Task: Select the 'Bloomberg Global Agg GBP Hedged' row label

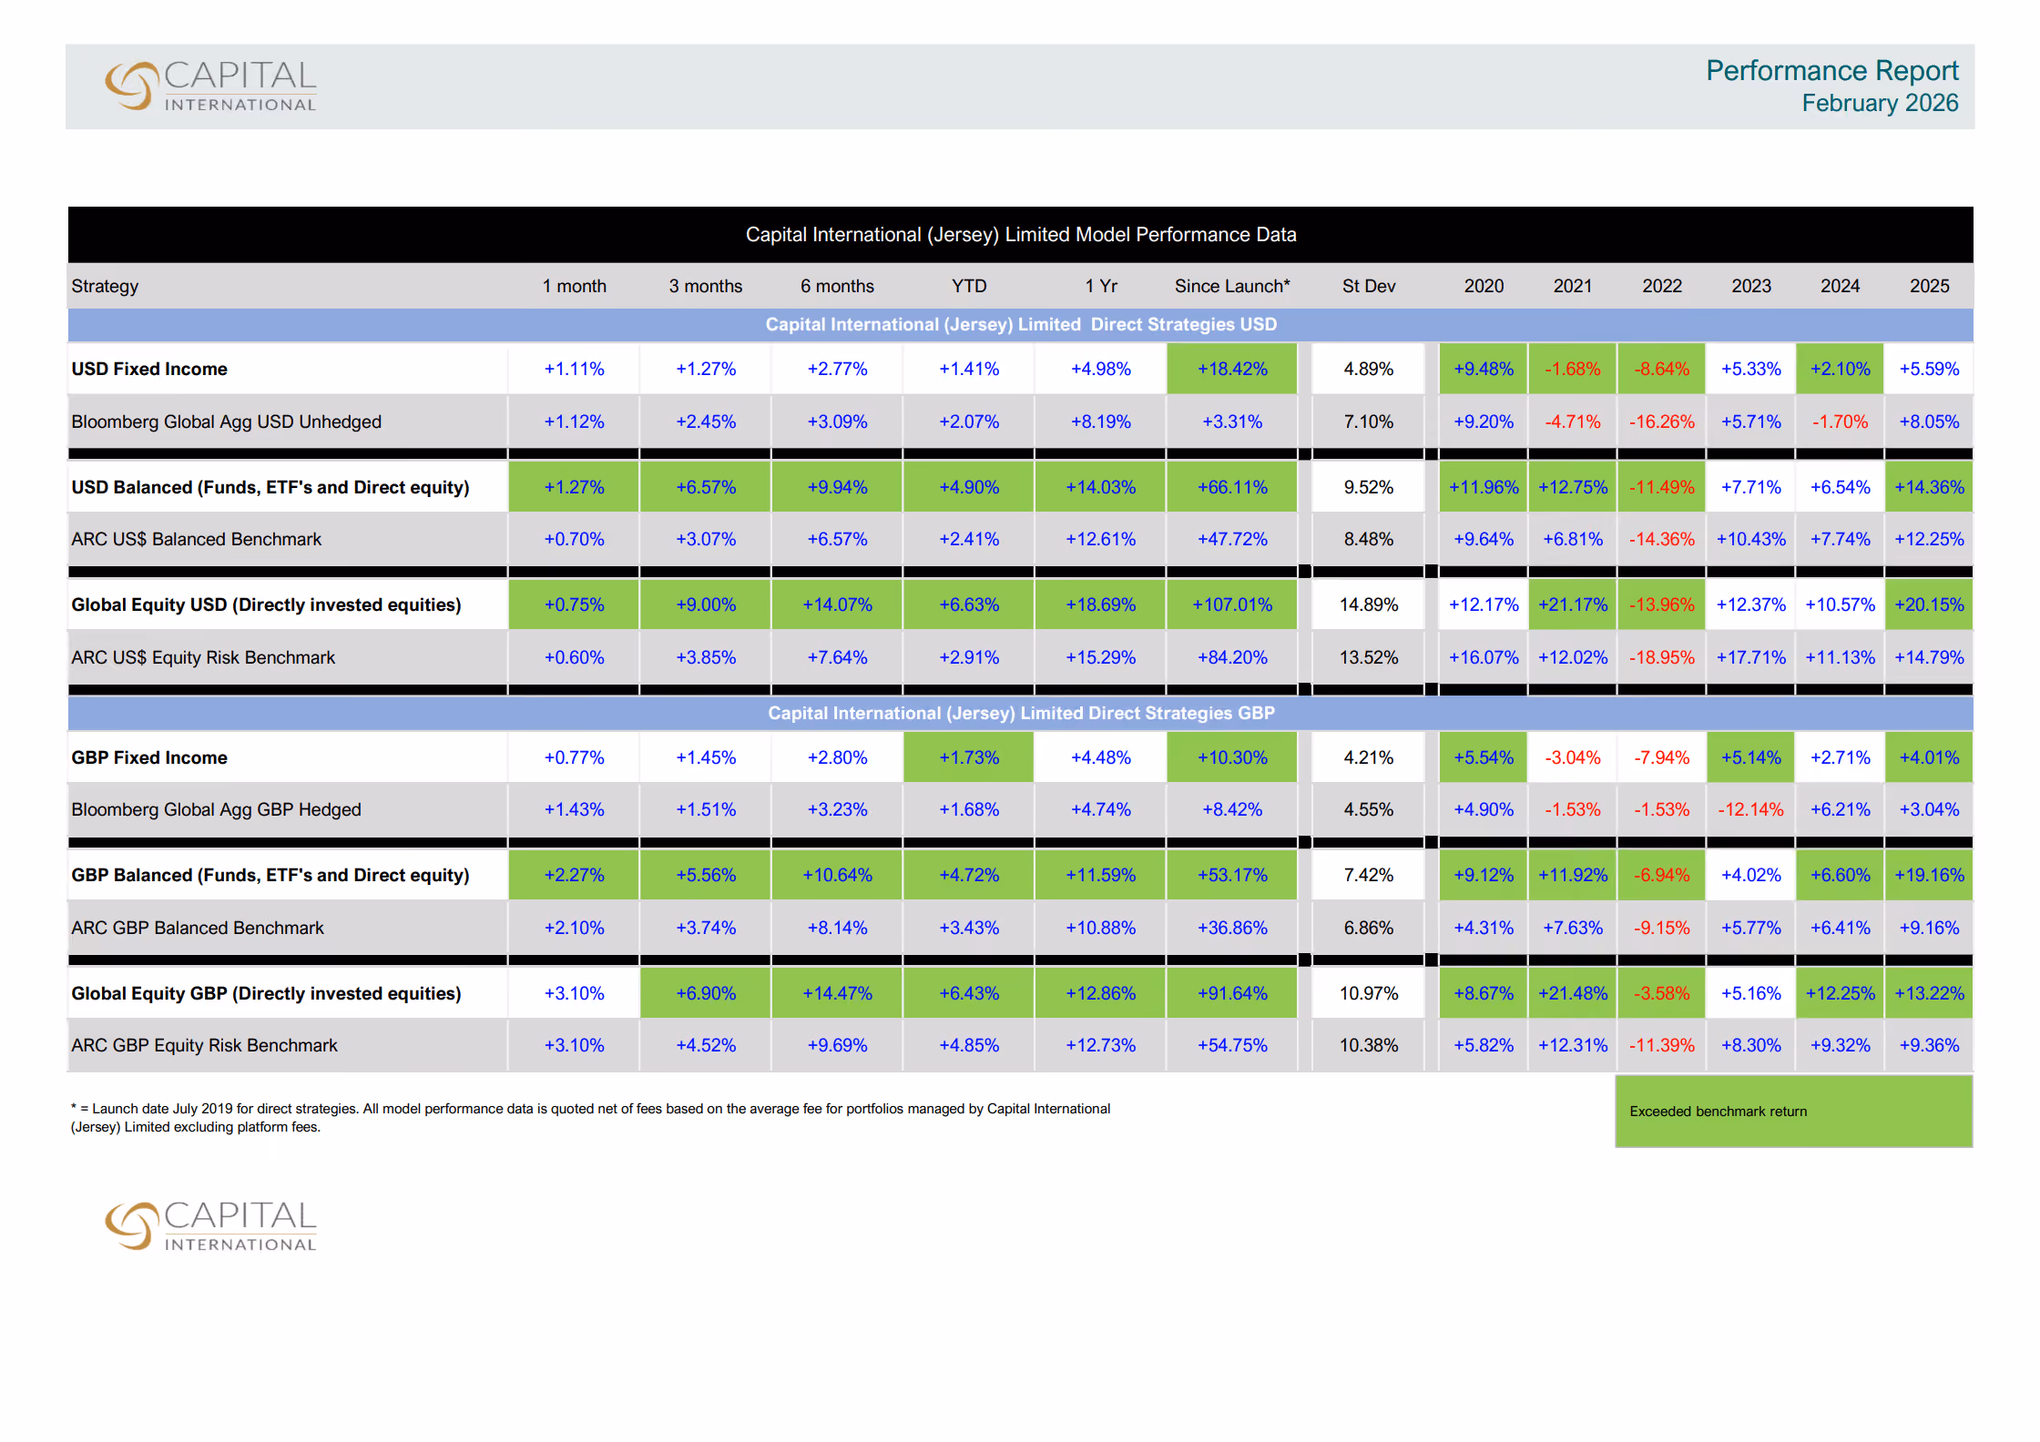Action: [x=216, y=809]
